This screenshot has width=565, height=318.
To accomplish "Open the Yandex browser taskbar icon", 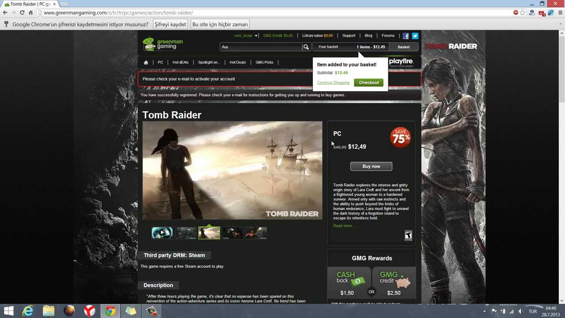I will [90, 311].
